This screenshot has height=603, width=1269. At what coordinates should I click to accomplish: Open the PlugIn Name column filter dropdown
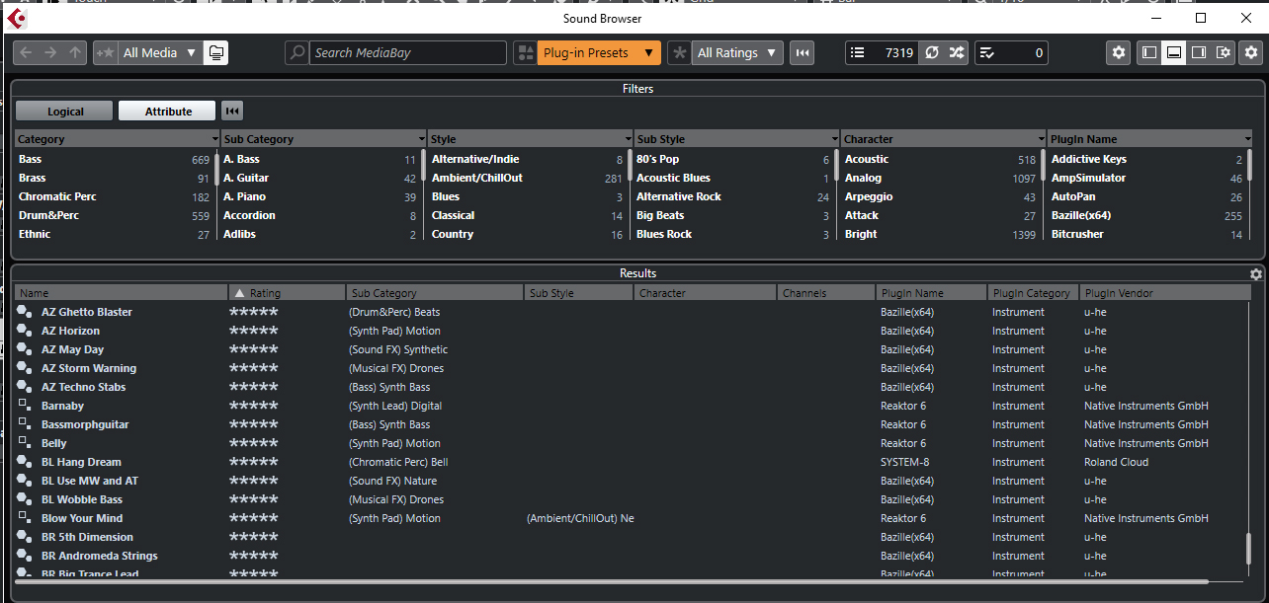1248,139
